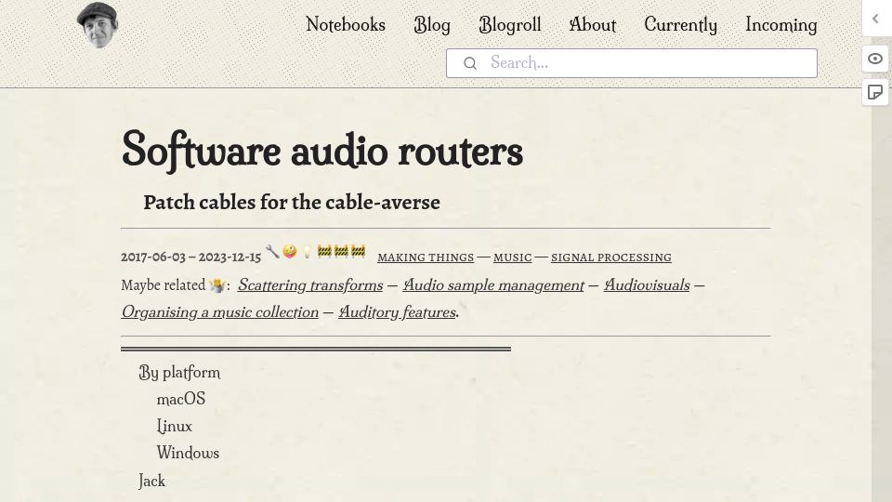Toggle the eye visibility icon
Viewport: 892px width, 502px height.
[875, 59]
